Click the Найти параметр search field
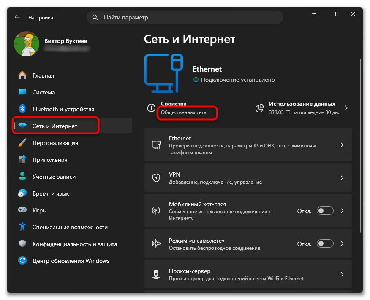The width and height of the screenshot is (370, 300). (185, 17)
